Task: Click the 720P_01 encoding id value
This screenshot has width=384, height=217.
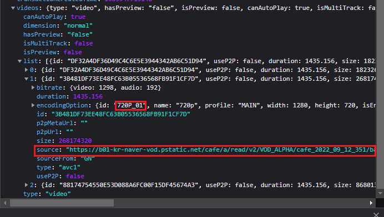Action: coord(130,105)
